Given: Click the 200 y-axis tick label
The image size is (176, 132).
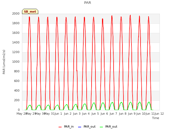Looking at the screenshot, I should pyautogui.click(x=17, y=100).
